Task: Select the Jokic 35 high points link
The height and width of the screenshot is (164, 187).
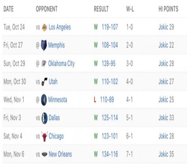Action: 166,154
